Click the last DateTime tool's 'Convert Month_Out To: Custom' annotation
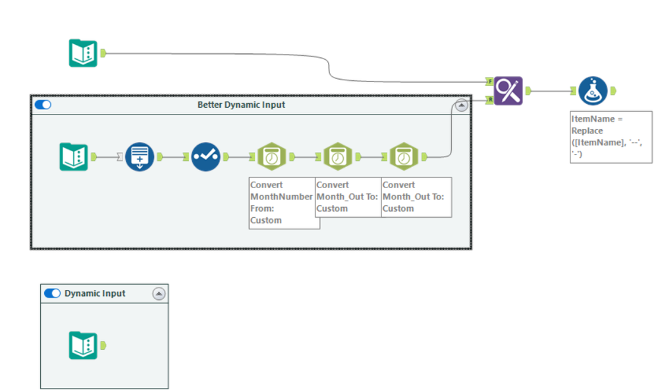 click(x=416, y=197)
